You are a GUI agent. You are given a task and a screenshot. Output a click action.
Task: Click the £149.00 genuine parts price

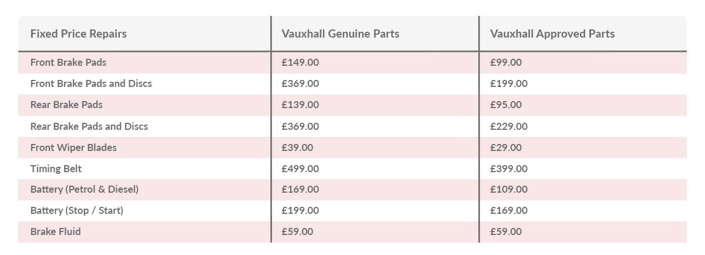[300, 62]
